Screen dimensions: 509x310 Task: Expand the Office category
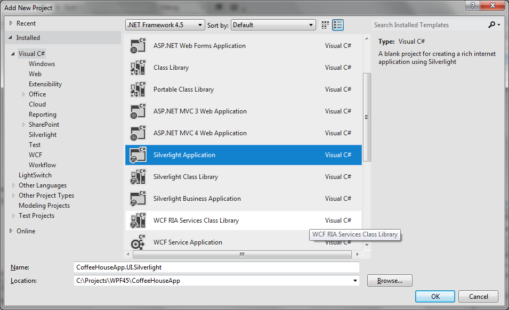click(x=23, y=94)
